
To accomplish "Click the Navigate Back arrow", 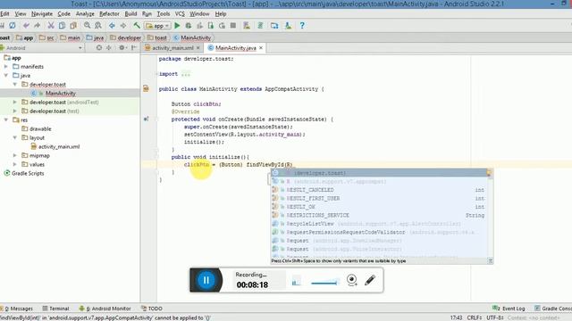I will 112,26.
